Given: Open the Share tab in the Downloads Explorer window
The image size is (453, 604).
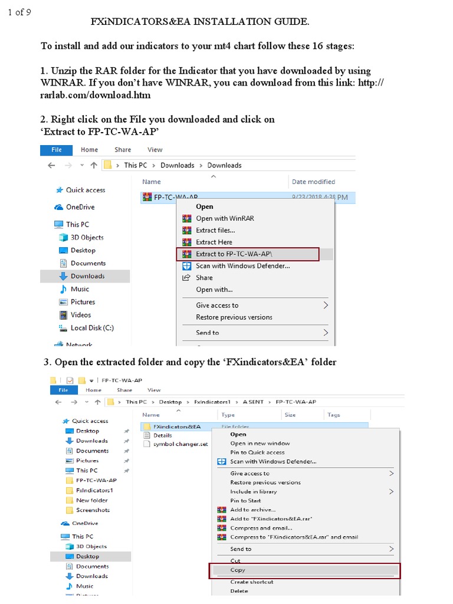Looking at the screenshot, I should point(123,150).
